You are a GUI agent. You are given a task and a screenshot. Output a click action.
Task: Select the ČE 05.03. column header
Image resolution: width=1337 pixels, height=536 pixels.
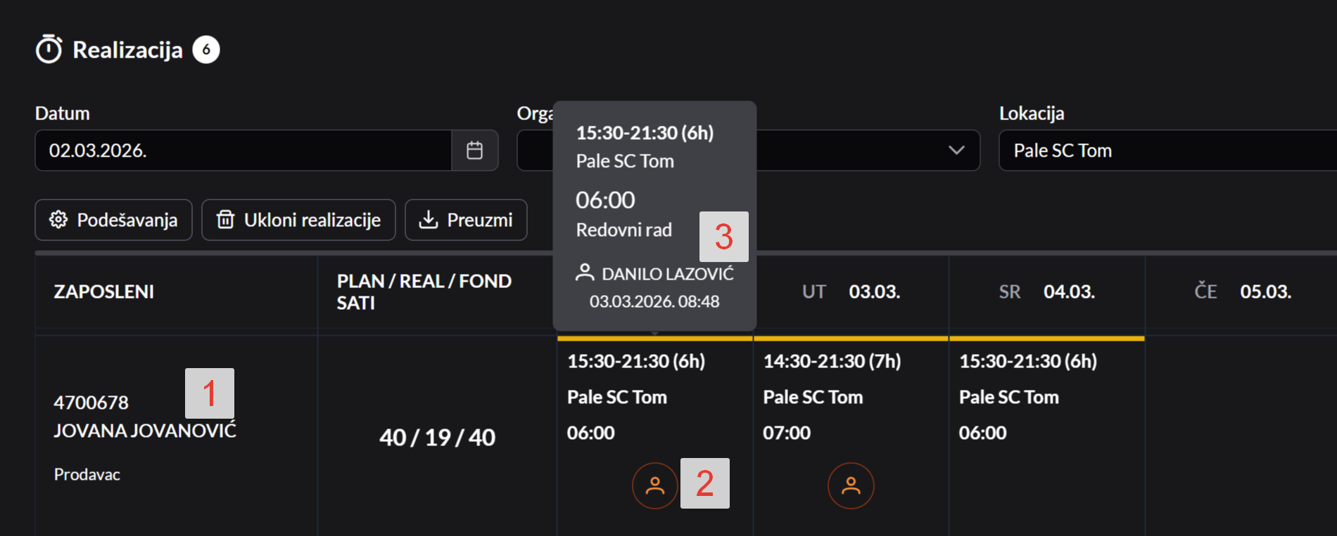click(1242, 292)
